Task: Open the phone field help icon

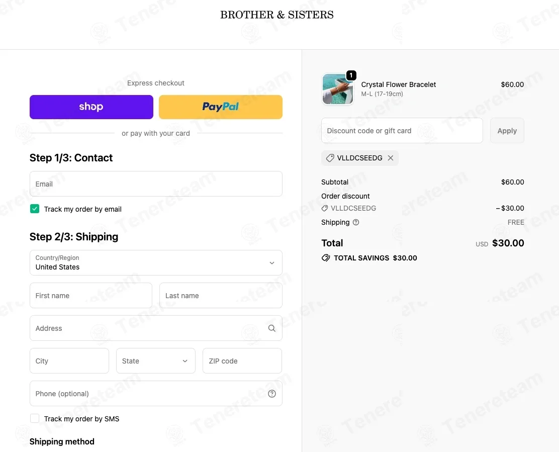Action: (x=271, y=394)
